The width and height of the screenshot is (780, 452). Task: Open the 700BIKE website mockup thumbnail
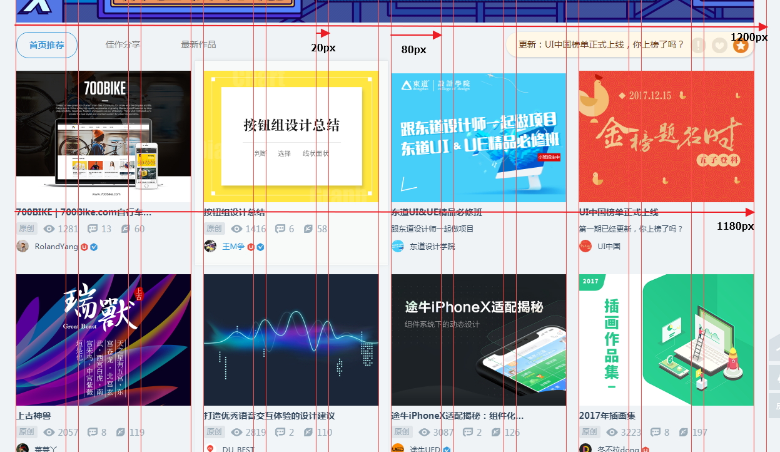tap(104, 136)
